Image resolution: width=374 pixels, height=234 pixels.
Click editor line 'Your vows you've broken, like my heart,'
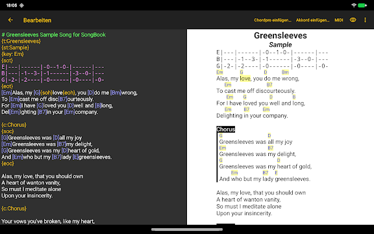pos(48,222)
